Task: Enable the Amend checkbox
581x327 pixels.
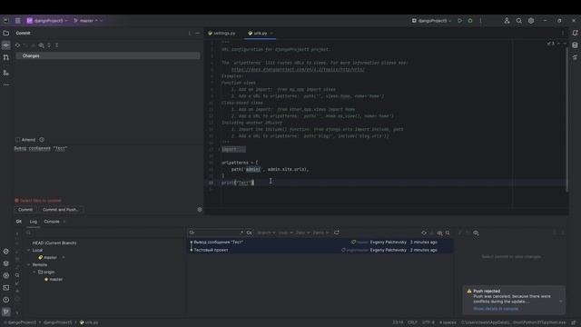Action: pyautogui.click(x=18, y=140)
